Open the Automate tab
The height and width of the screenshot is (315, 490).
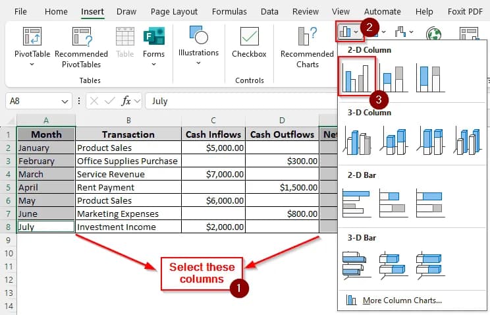[x=382, y=12]
